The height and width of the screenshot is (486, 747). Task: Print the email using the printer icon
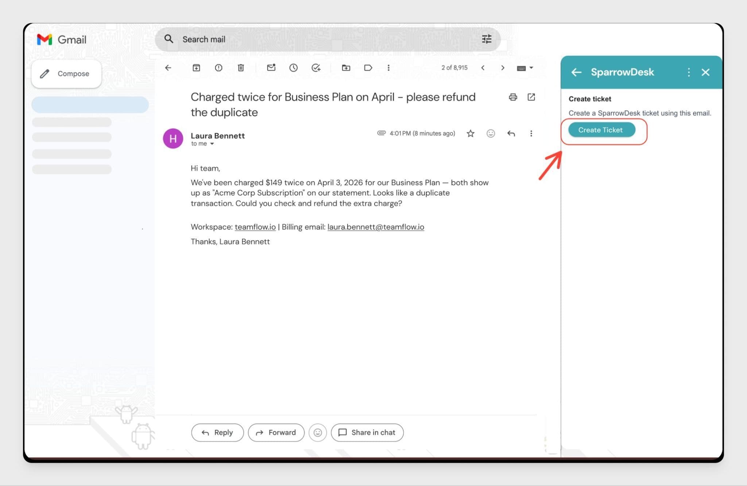click(513, 97)
